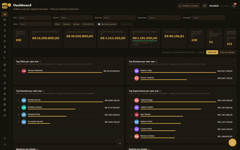This screenshot has height=150, width=240.
Task: Open the history clock icon in sidebar
Action: pyautogui.click(x=5, y=41)
